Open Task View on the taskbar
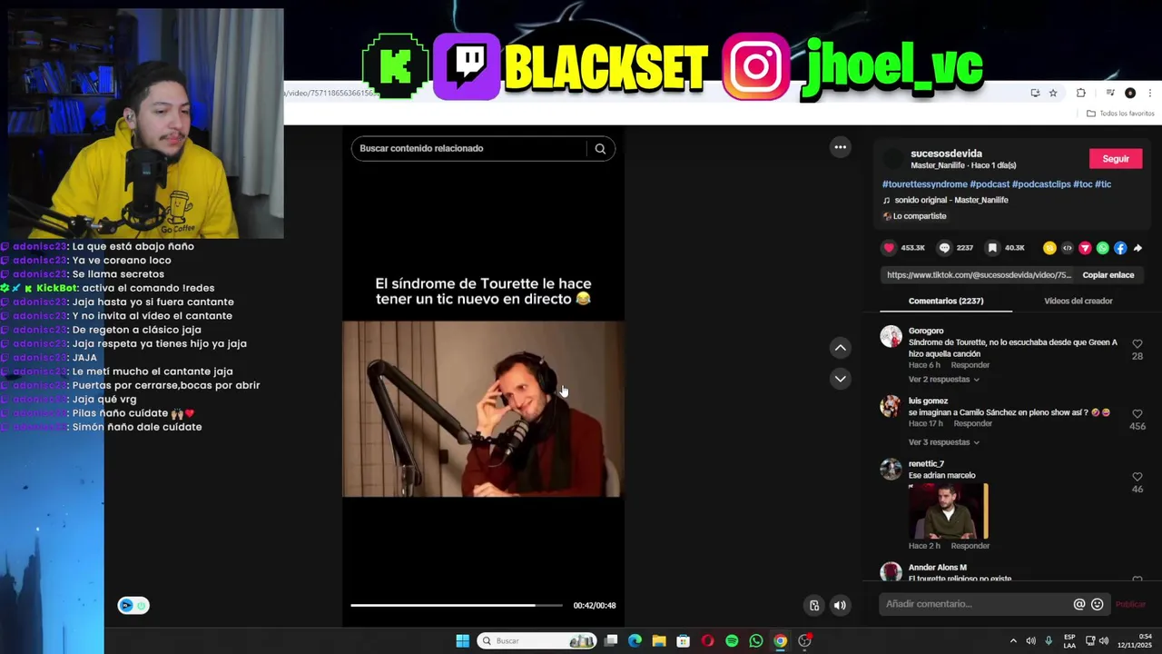 [611, 641]
